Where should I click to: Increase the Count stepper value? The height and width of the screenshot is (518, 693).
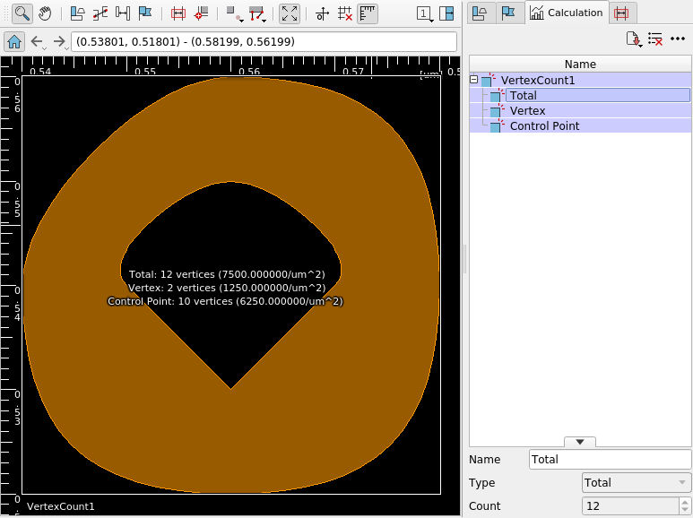pyautogui.click(x=685, y=502)
